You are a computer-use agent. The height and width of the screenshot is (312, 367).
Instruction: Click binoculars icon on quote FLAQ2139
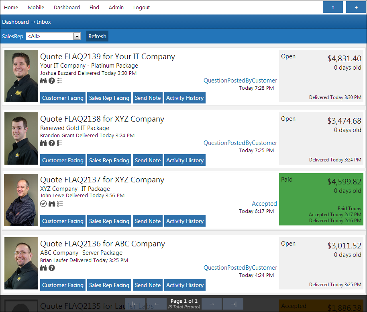click(44, 81)
